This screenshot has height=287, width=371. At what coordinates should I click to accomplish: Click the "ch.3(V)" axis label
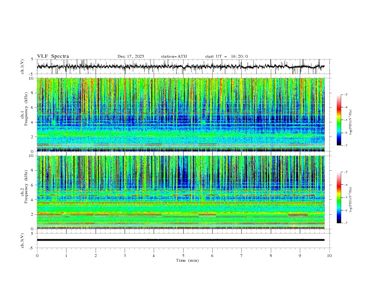[x=22, y=241]
